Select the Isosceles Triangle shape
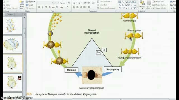This screenshot has height=100, width=179. (120, 5)
